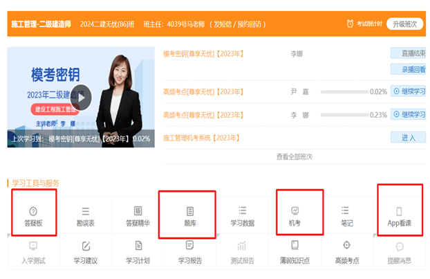This screenshot has height=279, width=430.
Task: Open the 学习报告 study report
Action: (190, 253)
